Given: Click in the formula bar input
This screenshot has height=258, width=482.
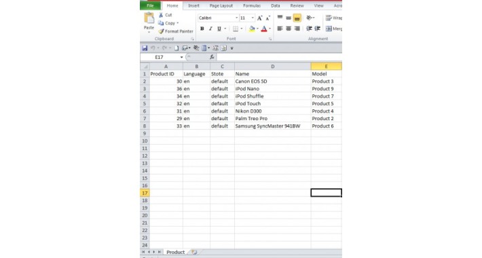Looking at the screenshot, I should (x=279, y=57).
